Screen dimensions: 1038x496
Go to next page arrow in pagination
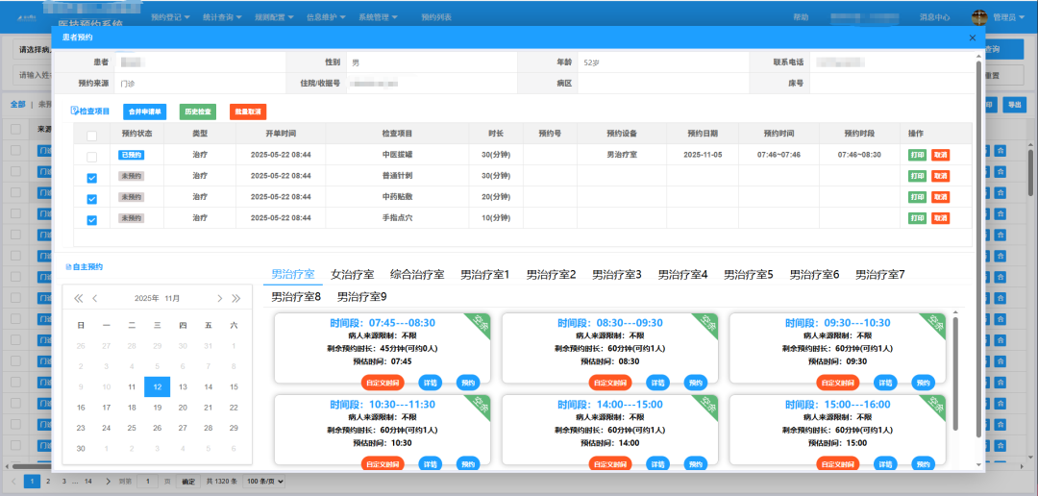tap(108, 481)
